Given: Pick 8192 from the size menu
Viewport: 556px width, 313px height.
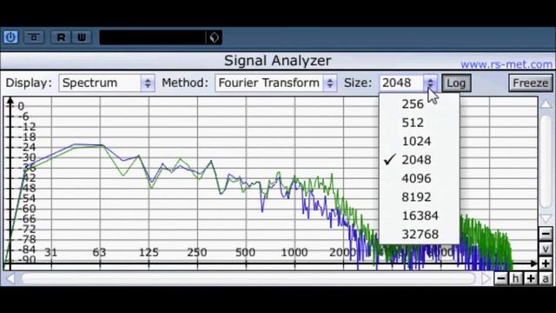Looking at the screenshot, I should point(419,197).
